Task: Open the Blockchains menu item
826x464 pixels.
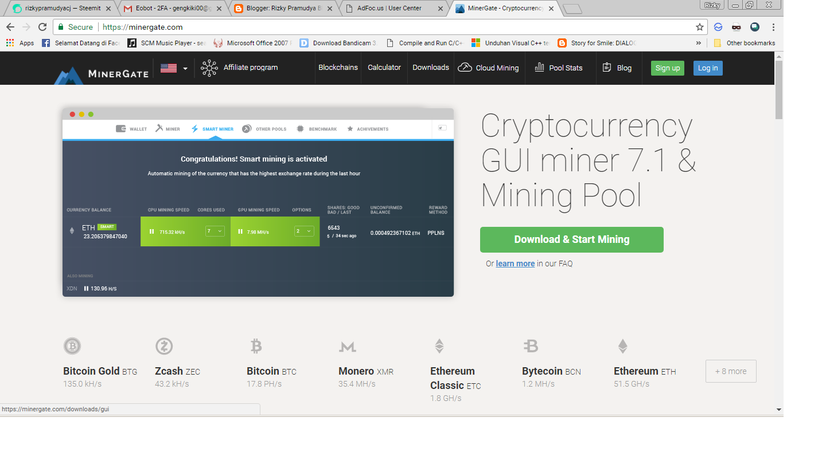Action: click(338, 68)
